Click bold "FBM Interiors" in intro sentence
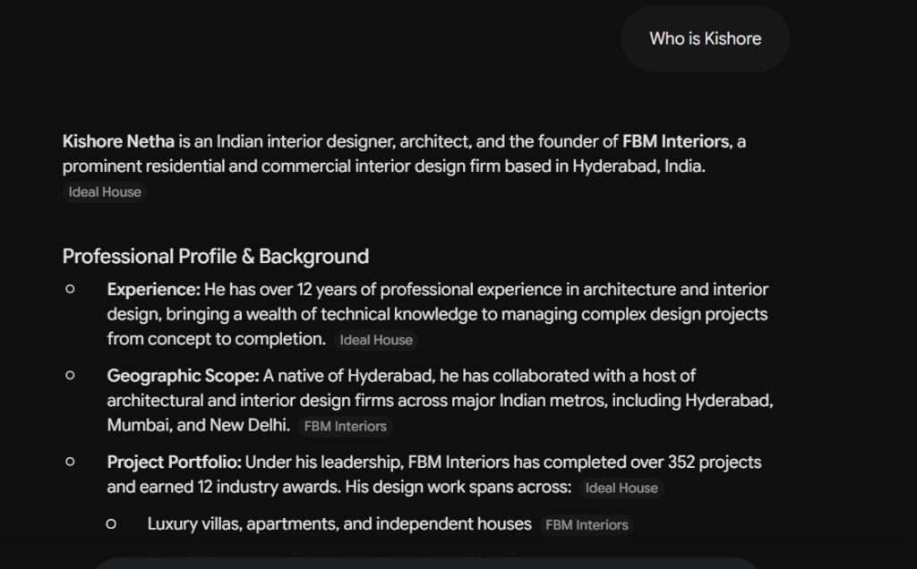The width and height of the screenshot is (917, 569). pyautogui.click(x=676, y=141)
